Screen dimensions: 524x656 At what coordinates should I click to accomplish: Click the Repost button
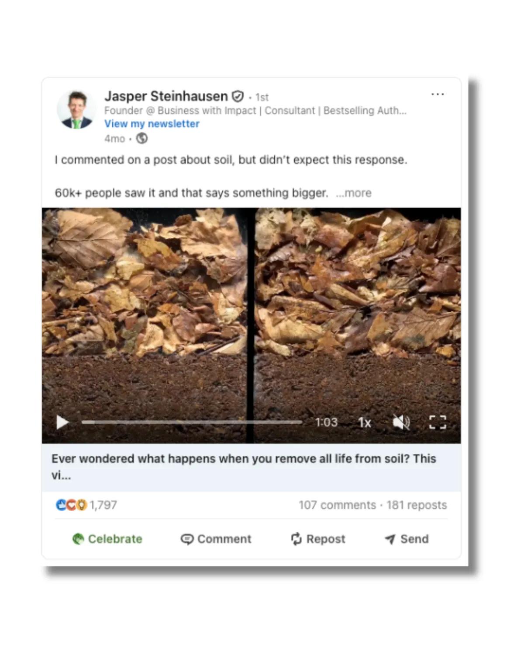click(x=318, y=539)
